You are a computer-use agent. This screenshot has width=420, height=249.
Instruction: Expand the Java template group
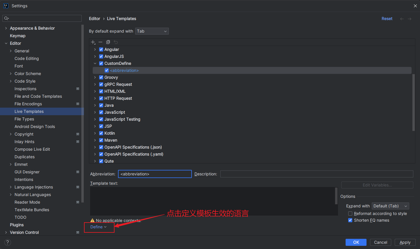pyautogui.click(x=95, y=105)
